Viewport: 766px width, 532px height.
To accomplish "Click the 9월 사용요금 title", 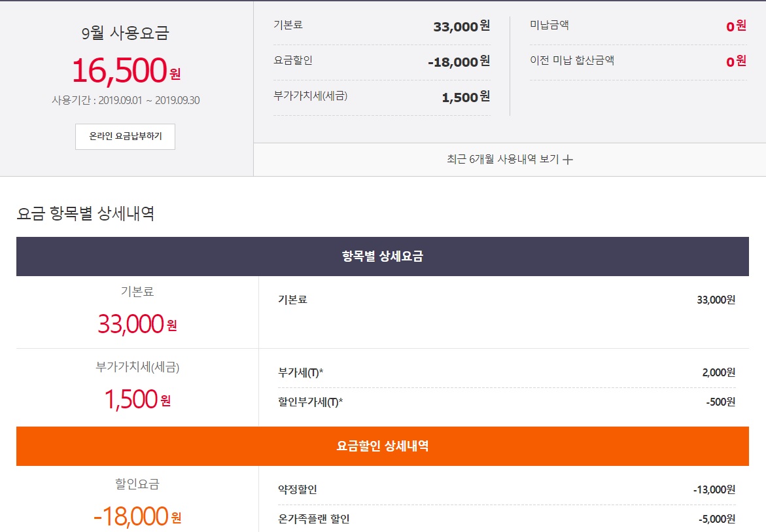I will 125,33.
